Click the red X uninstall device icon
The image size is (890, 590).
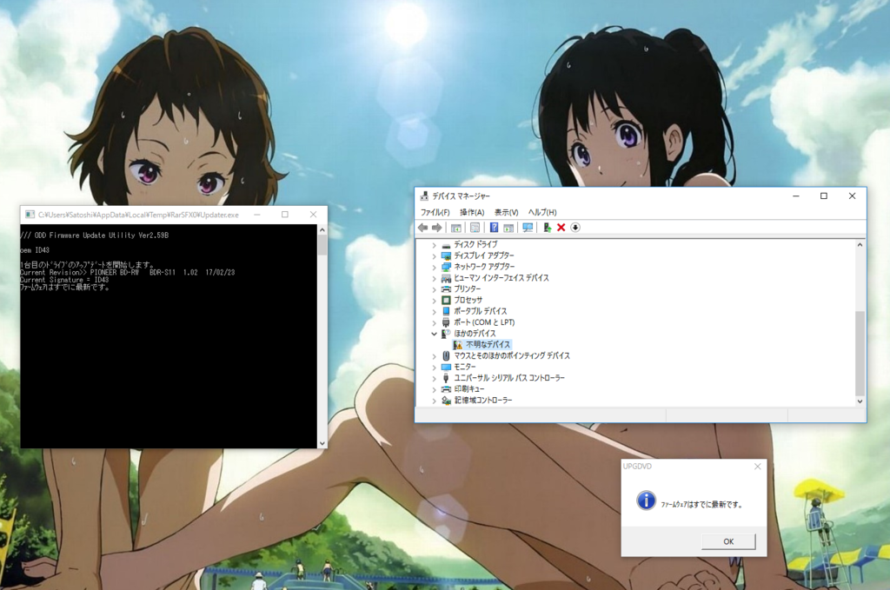[561, 228]
